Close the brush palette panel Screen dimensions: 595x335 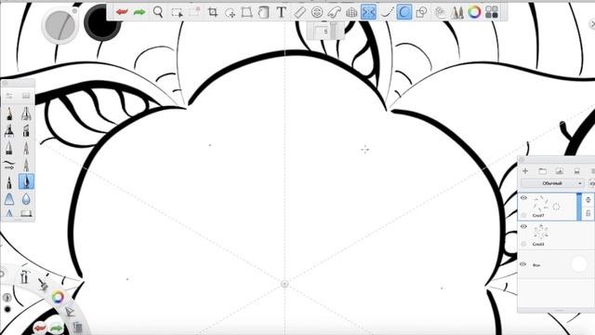(x=5, y=83)
